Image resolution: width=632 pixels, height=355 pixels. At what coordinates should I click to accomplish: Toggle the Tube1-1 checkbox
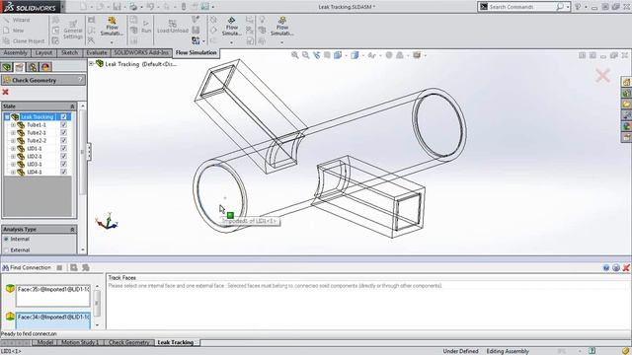click(63, 125)
